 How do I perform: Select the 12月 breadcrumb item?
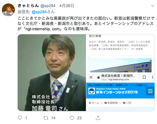(127, 103)
